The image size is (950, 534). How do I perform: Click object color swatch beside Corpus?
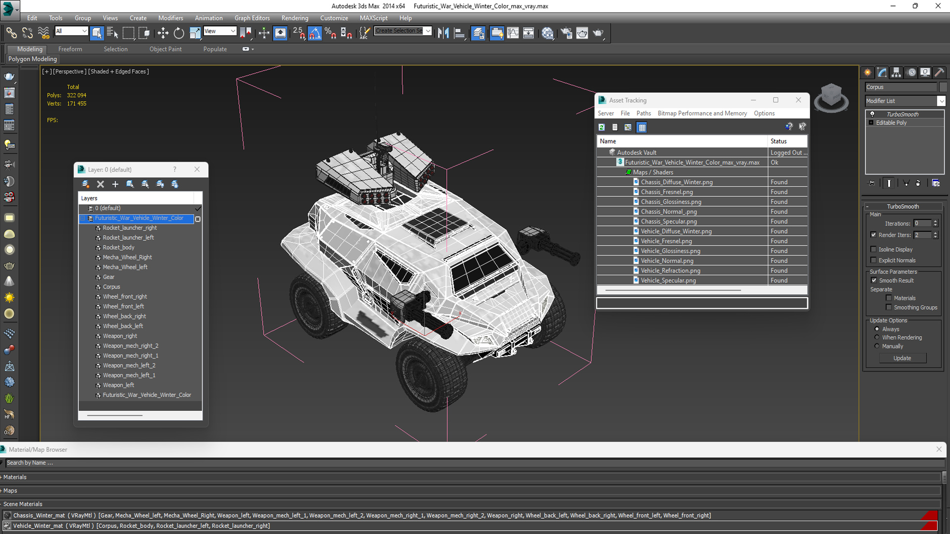point(943,87)
